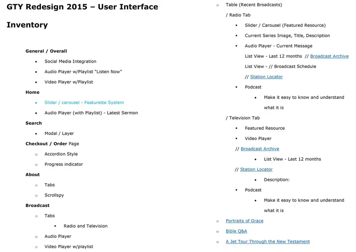Click 'Video Player w/playlist' under Broadcast
This screenshot has height=252, width=356.
(x=69, y=247)
